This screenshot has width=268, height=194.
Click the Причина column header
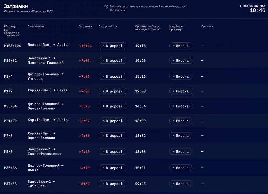(207, 26)
